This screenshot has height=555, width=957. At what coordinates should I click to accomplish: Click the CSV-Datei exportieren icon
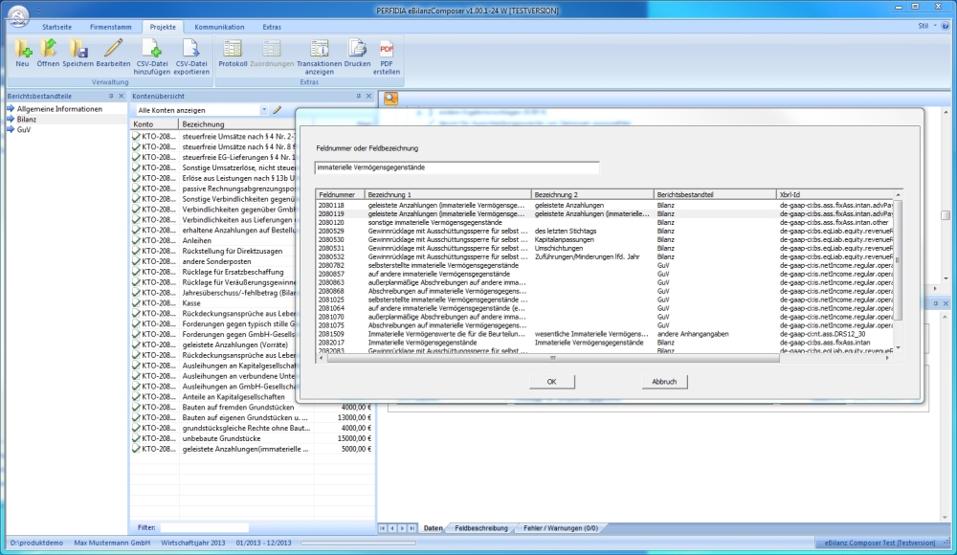coord(191,49)
